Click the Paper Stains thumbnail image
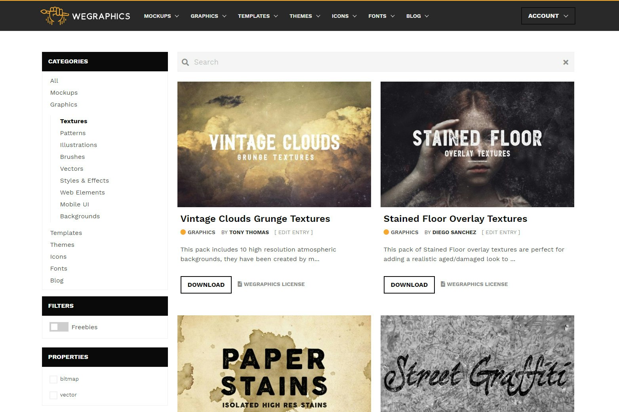Viewport: 619px width, 412px height. 274,363
